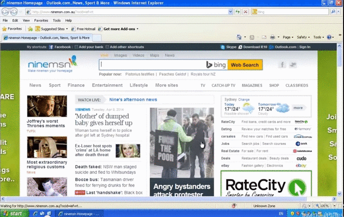The height and width of the screenshot is (217, 344).
Task: Click the browser Back arrow button
Action: [x=6, y=12]
